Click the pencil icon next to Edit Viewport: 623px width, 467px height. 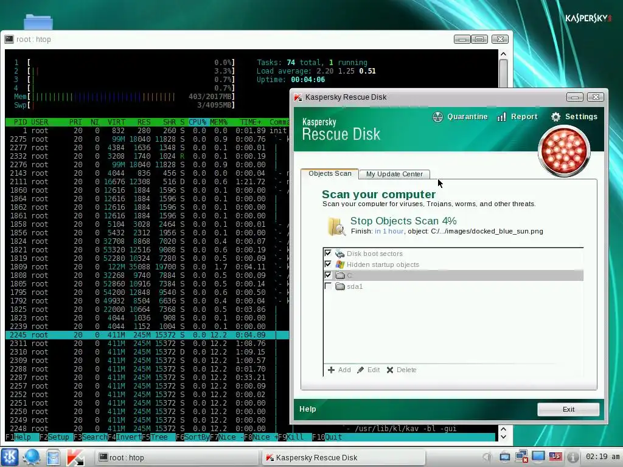tap(360, 370)
